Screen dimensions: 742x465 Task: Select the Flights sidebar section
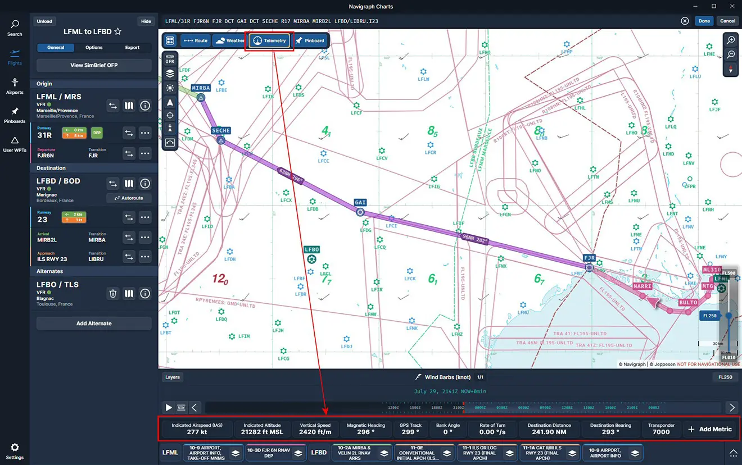click(15, 57)
